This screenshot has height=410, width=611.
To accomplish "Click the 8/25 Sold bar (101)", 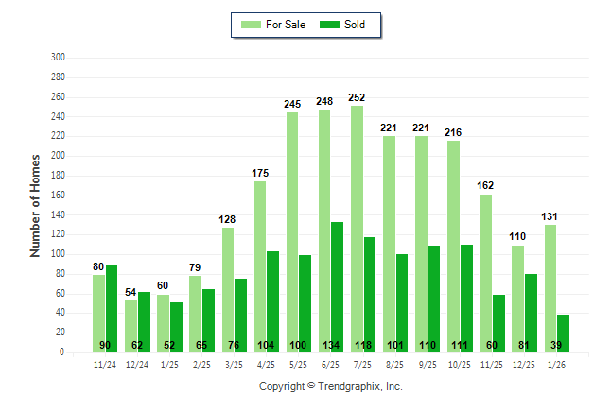I will tap(402, 300).
